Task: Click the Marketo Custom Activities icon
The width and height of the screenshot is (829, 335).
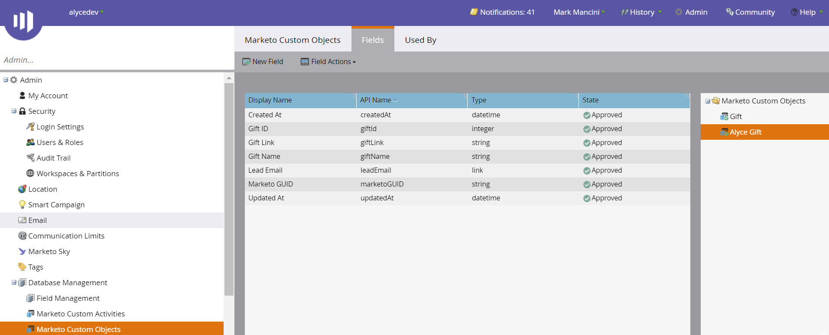Action: pyautogui.click(x=30, y=313)
